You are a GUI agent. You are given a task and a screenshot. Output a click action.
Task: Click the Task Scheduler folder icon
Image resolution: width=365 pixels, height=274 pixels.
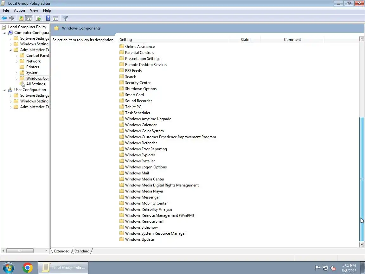click(x=122, y=113)
